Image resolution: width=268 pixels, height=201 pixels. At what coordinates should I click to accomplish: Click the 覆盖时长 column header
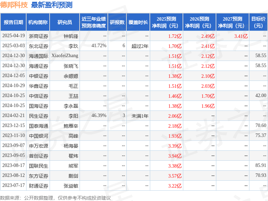[138, 22]
